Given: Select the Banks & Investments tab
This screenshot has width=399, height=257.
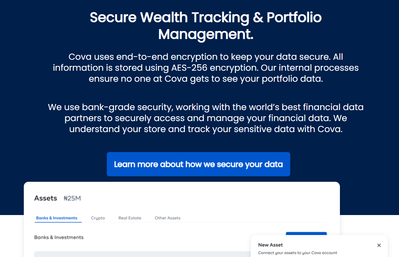Looking at the screenshot, I should [x=56, y=218].
